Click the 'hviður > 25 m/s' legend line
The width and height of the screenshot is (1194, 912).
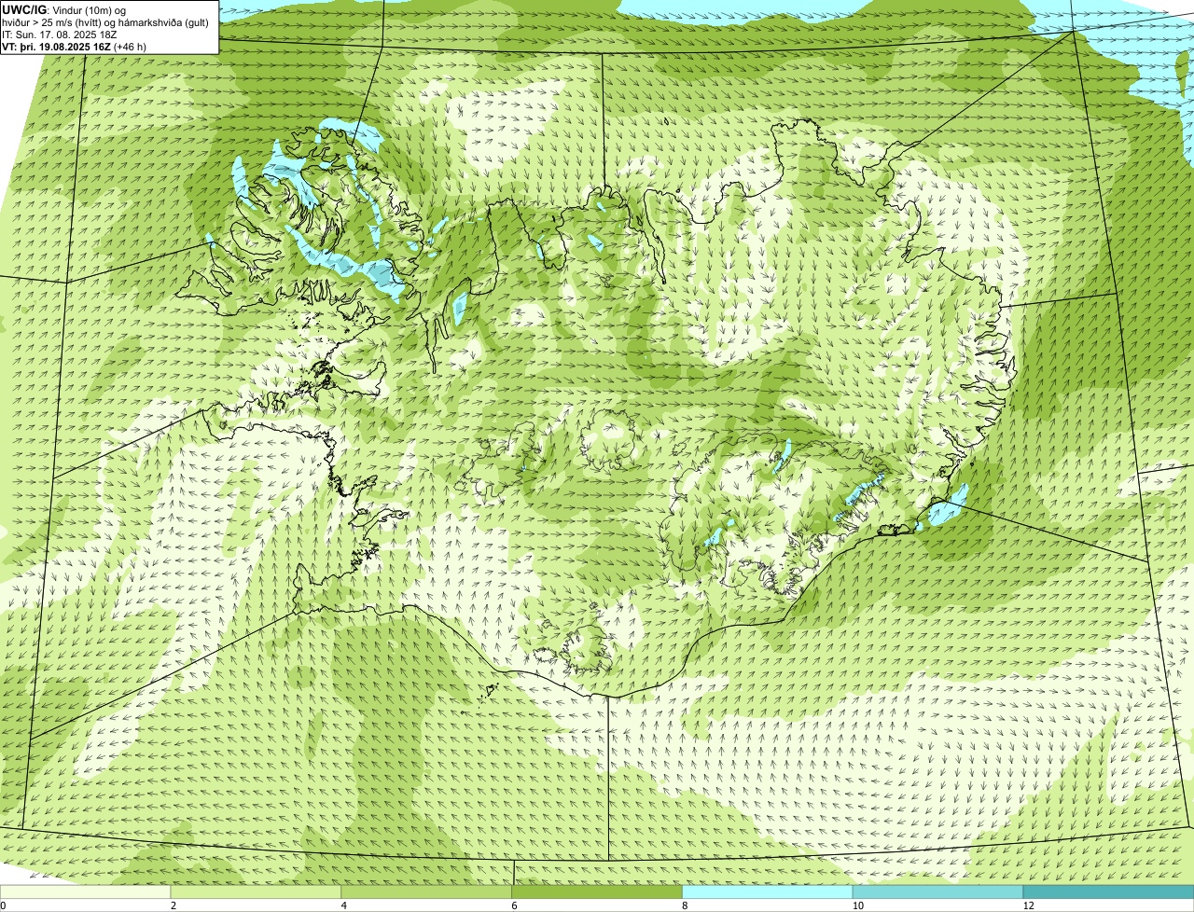pyautogui.click(x=106, y=21)
